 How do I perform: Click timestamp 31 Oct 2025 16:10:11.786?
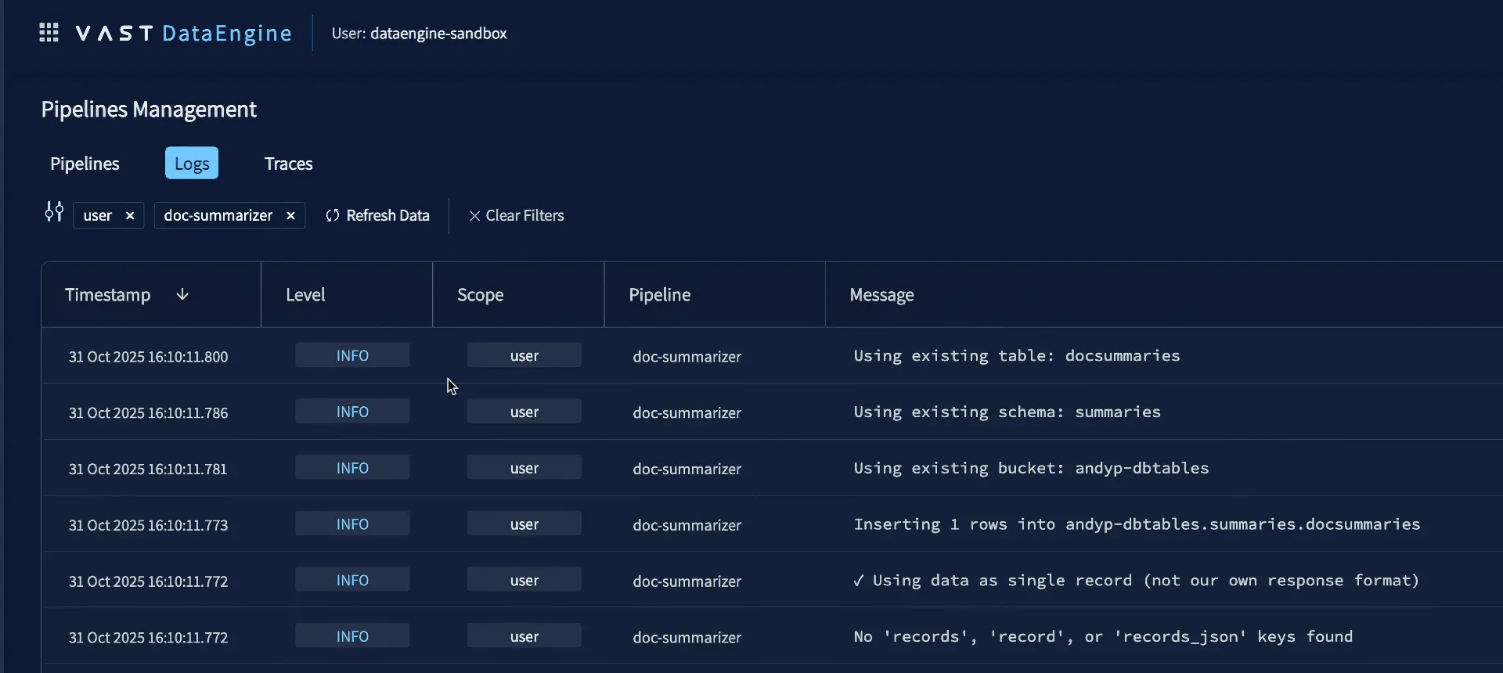(148, 413)
